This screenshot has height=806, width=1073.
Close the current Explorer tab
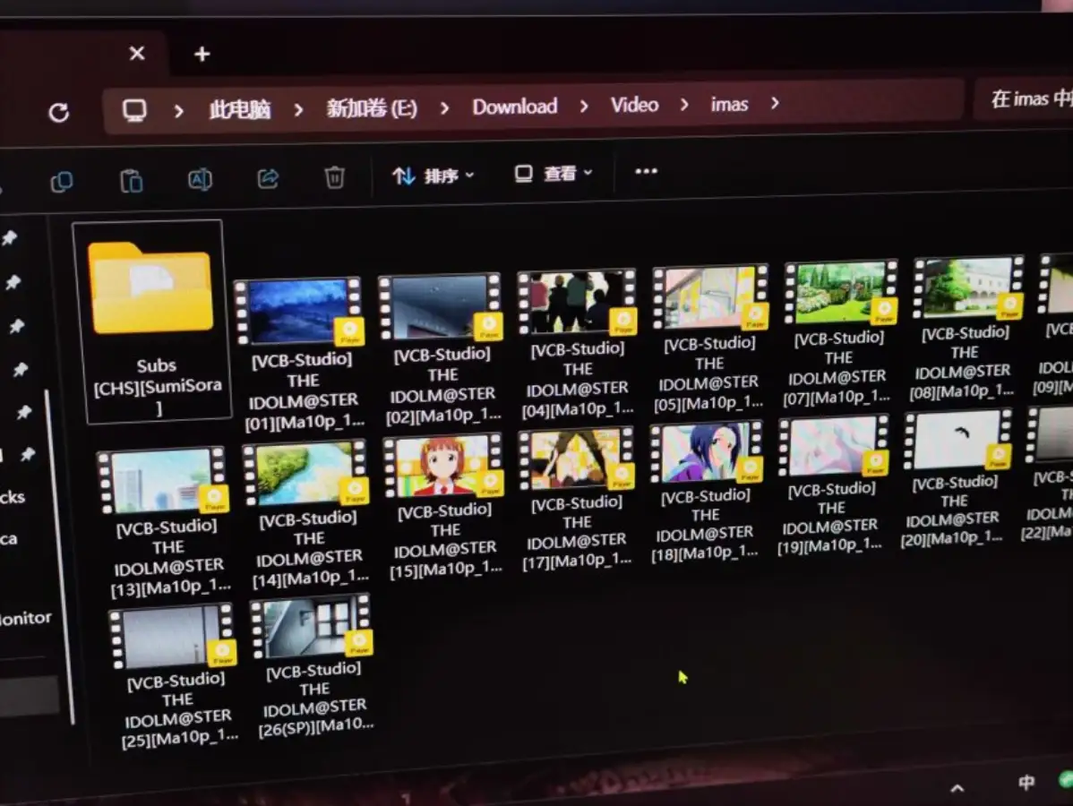137,54
